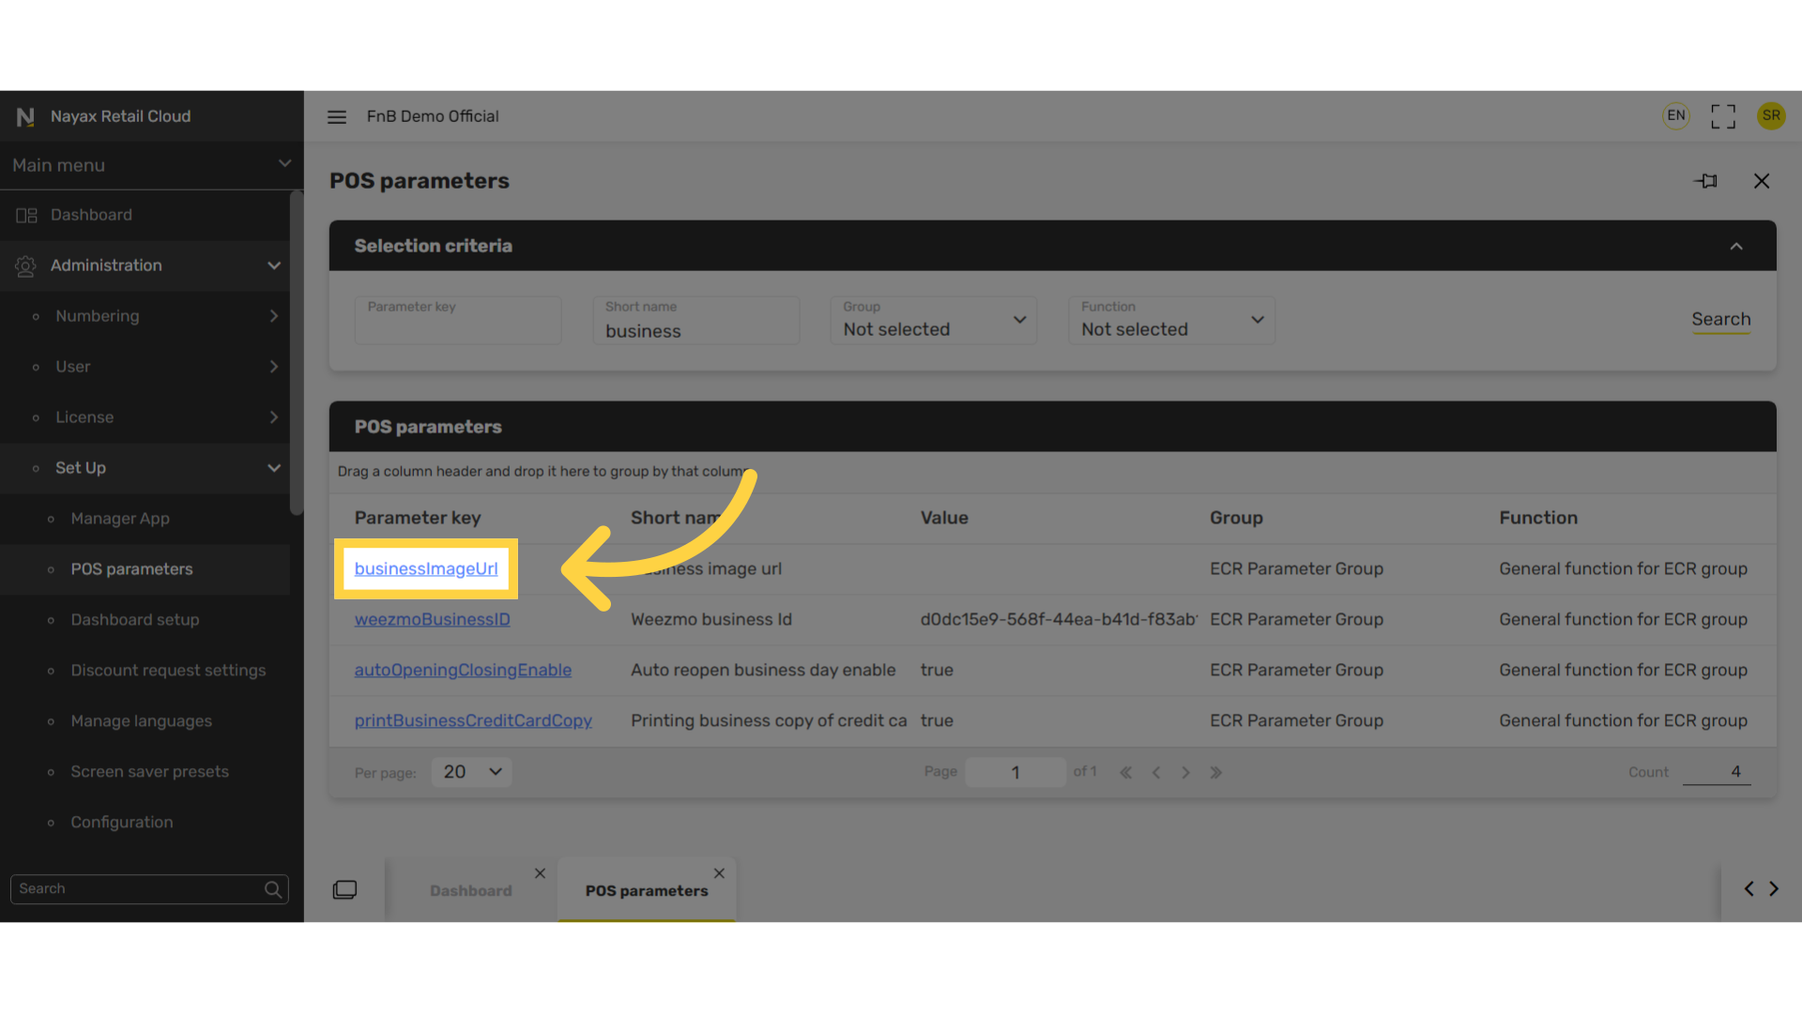Viewport: 1802px width, 1013px height.
Task: Click the sidebar search magnifier icon
Action: tap(273, 889)
